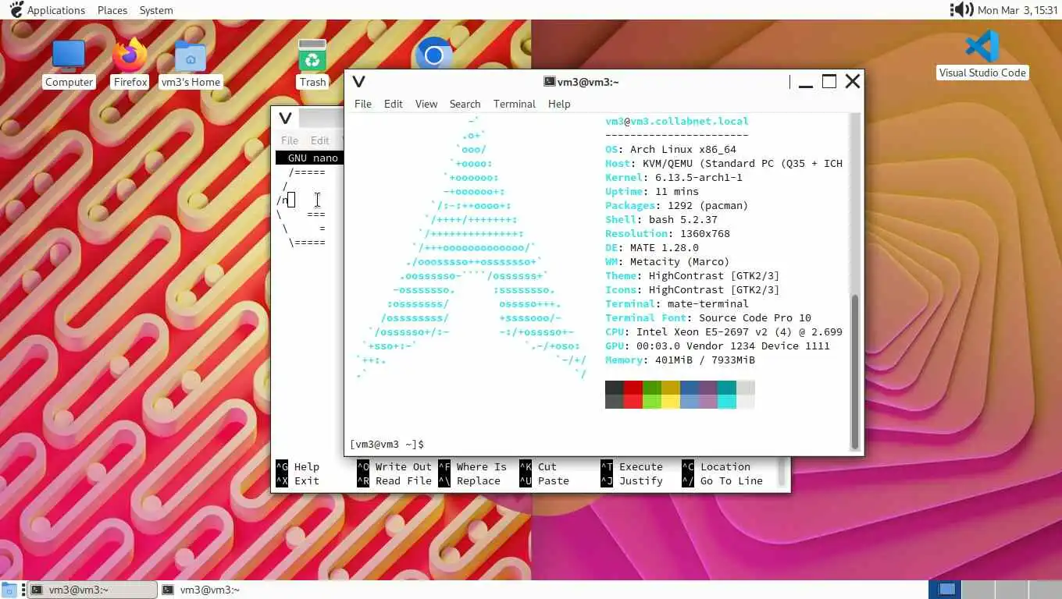Image resolution: width=1062 pixels, height=599 pixels.
Task: Switch to the first vm3@vm3 taskbar window
Action: (92, 590)
